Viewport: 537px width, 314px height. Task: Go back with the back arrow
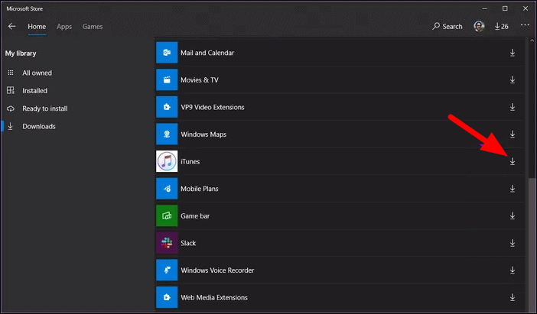[12, 26]
